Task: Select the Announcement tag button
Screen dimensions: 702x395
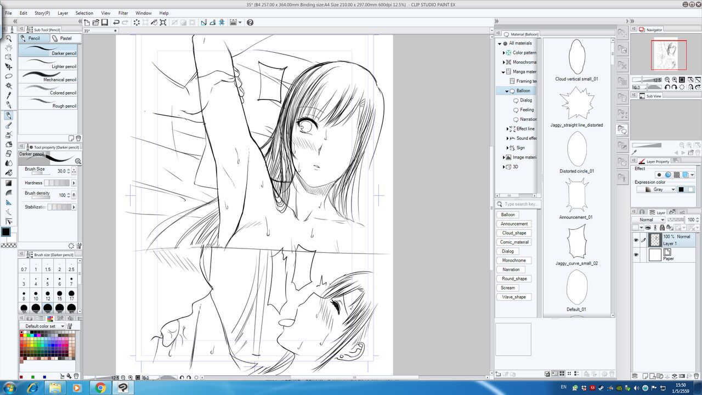Action: click(x=514, y=224)
